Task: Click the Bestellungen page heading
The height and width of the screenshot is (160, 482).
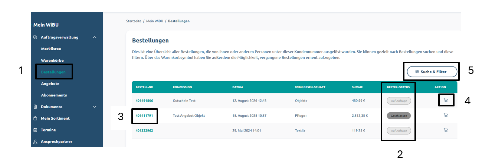Action: click(x=150, y=40)
